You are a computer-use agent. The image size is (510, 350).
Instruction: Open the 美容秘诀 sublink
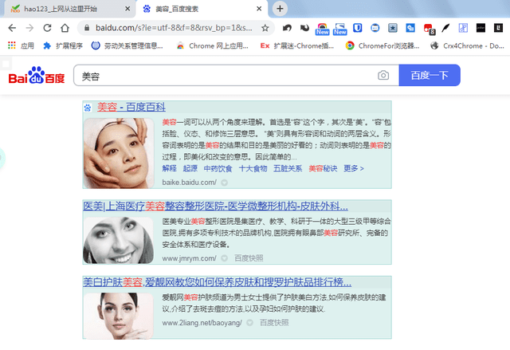(323, 168)
